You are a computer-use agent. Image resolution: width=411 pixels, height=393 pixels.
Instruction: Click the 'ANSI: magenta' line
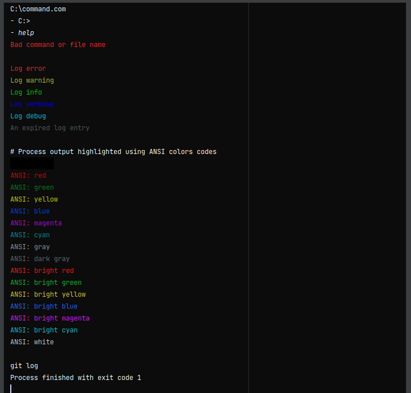[36, 223]
